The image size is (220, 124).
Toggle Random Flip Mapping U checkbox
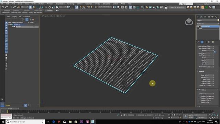pyautogui.click(x=200, y=96)
